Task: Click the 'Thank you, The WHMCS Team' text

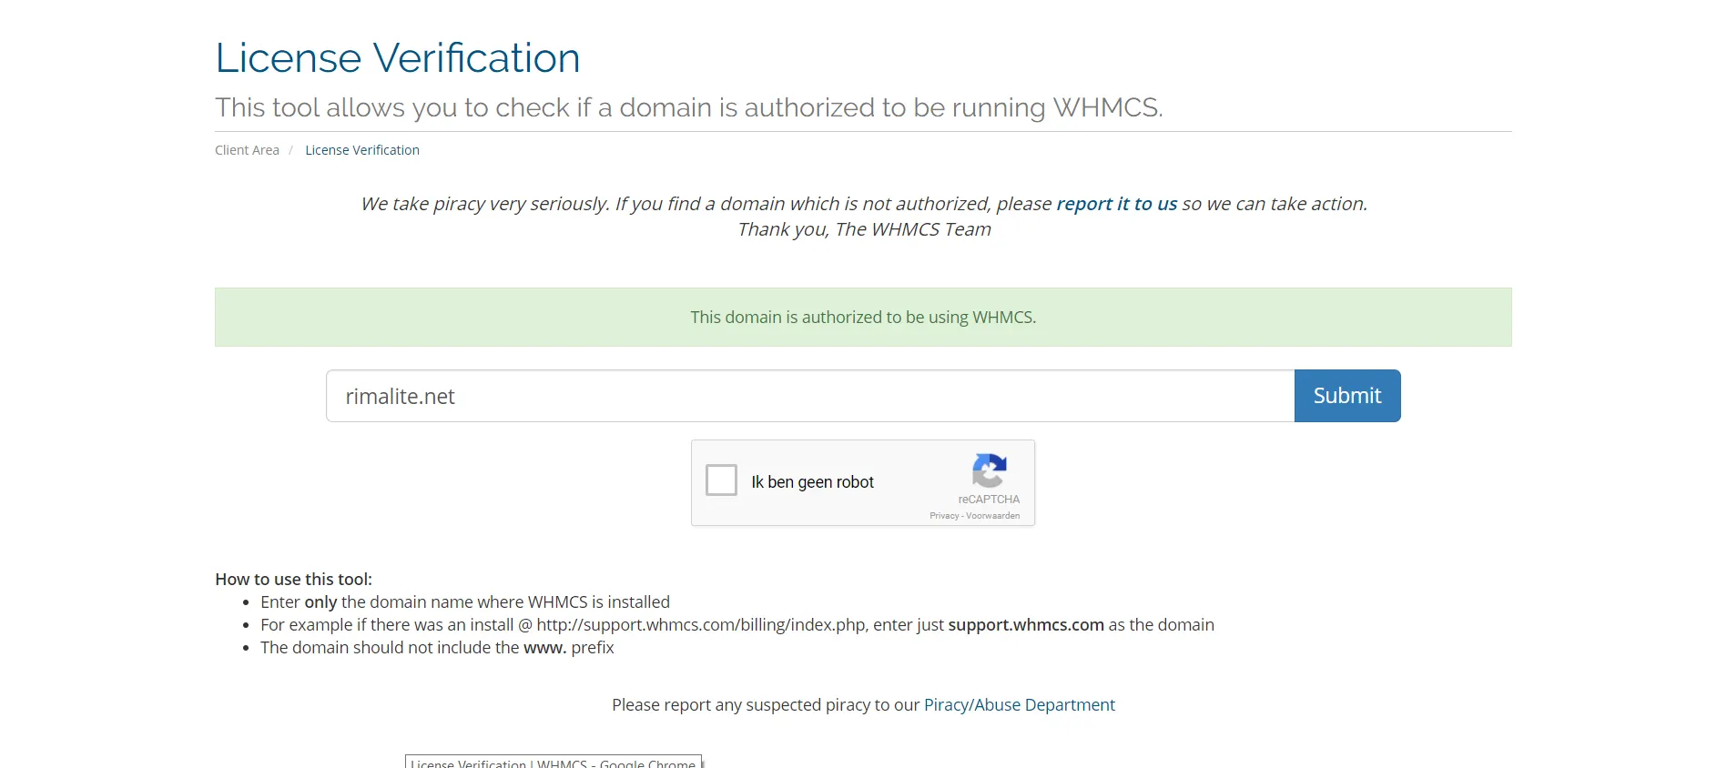Action: [864, 229]
